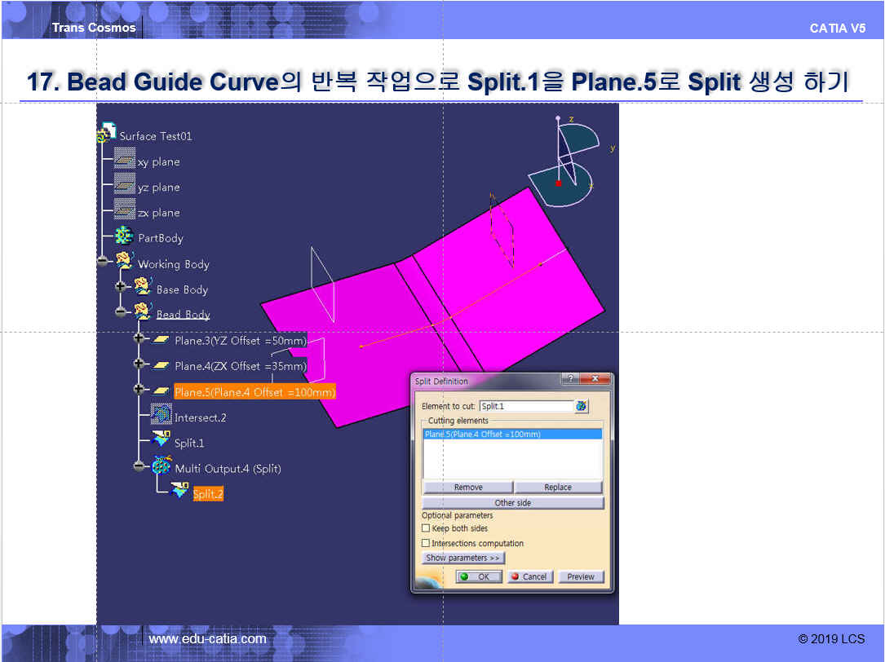
Task: Click the Plane.5 plane icon
Action: click(162, 391)
